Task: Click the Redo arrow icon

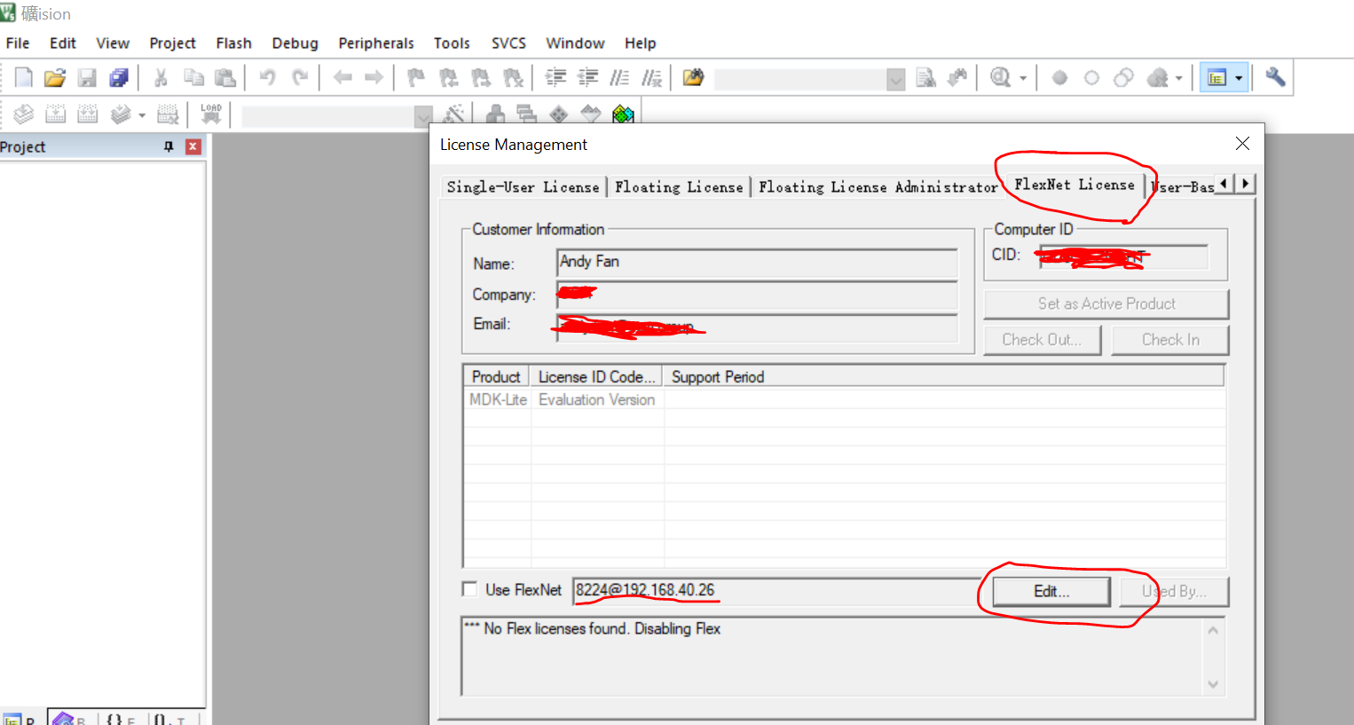Action: click(300, 78)
